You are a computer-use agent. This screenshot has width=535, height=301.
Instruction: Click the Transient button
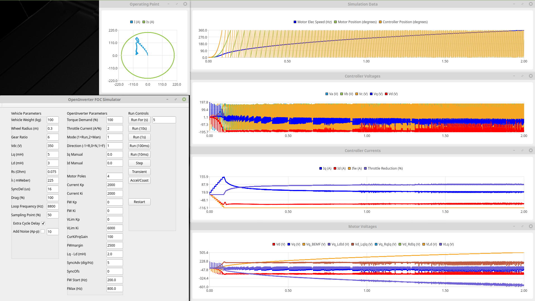[x=139, y=172]
